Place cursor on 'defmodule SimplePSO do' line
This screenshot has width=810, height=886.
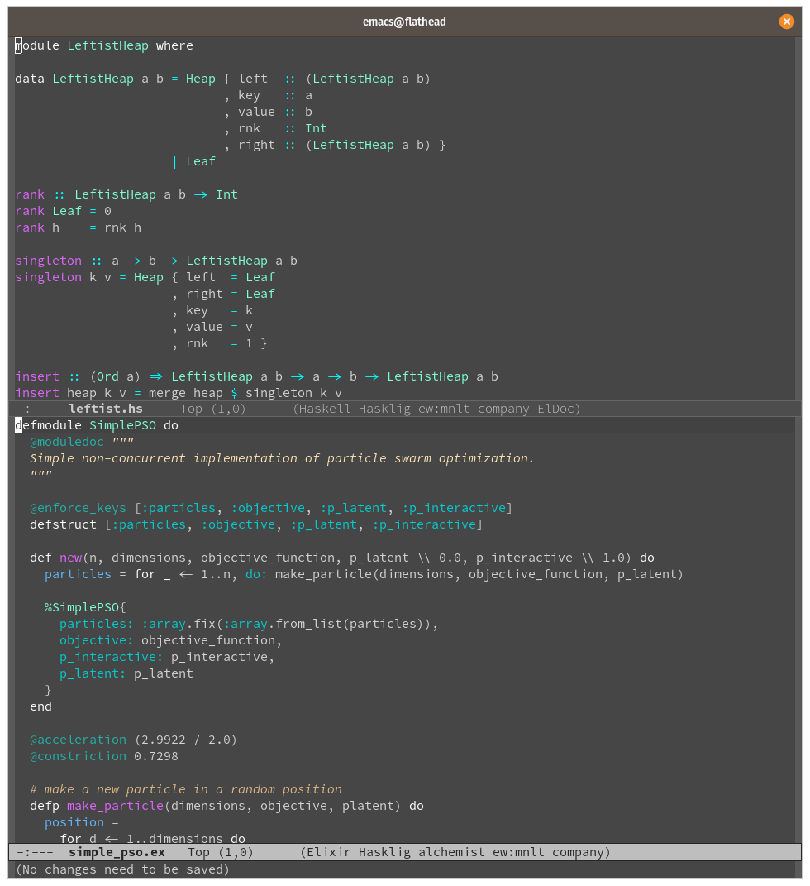pyautogui.click(x=97, y=425)
